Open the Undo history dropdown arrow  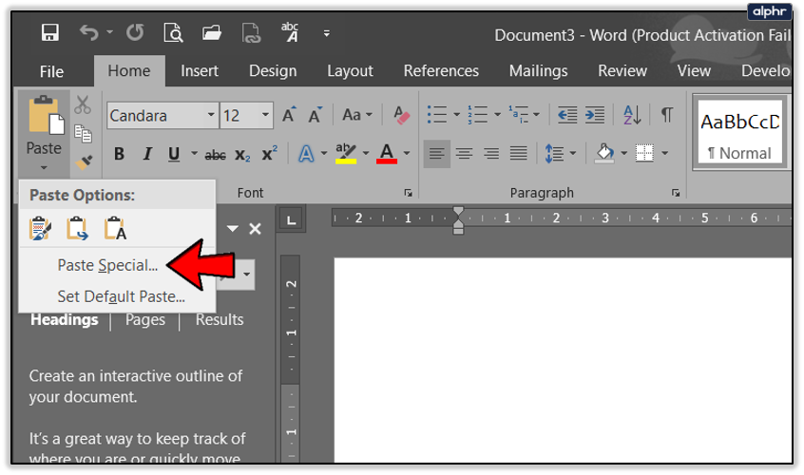click(x=109, y=32)
